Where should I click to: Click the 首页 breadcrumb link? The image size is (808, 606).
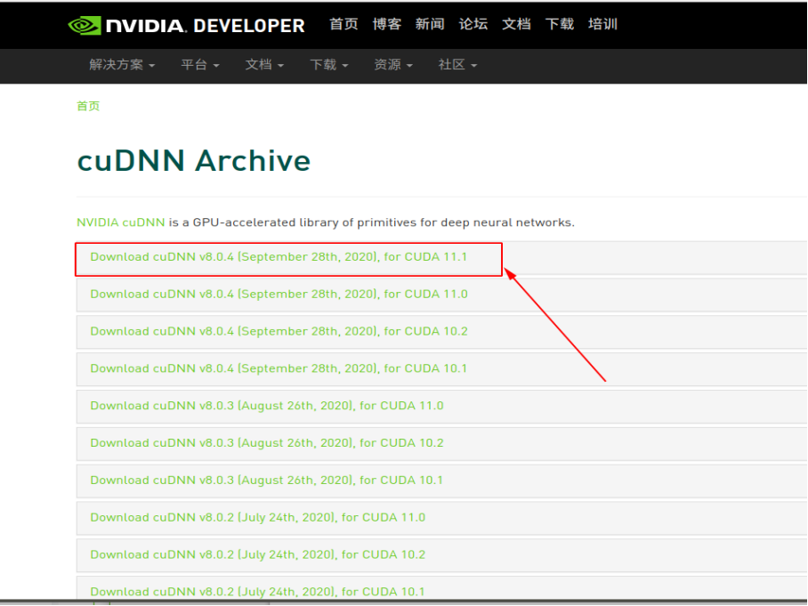pos(88,106)
